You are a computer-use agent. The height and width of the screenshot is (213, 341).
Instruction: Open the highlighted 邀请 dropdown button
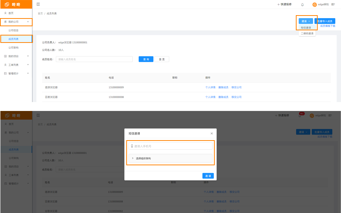tap(305, 21)
